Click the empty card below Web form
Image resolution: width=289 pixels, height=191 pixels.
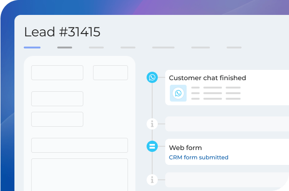point(227,179)
